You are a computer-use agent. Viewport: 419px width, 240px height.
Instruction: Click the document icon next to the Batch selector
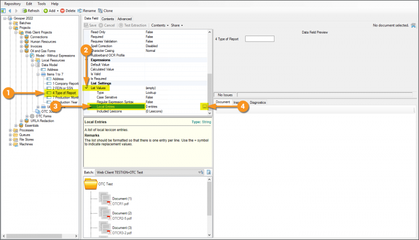pos(208,172)
